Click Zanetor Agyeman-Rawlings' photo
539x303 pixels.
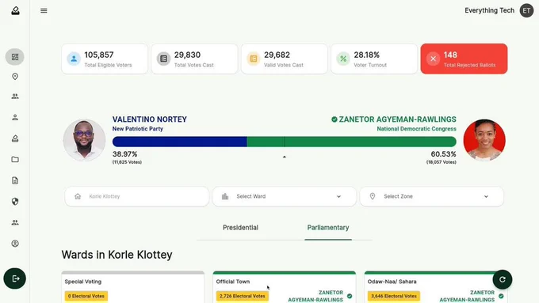[x=484, y=140]
